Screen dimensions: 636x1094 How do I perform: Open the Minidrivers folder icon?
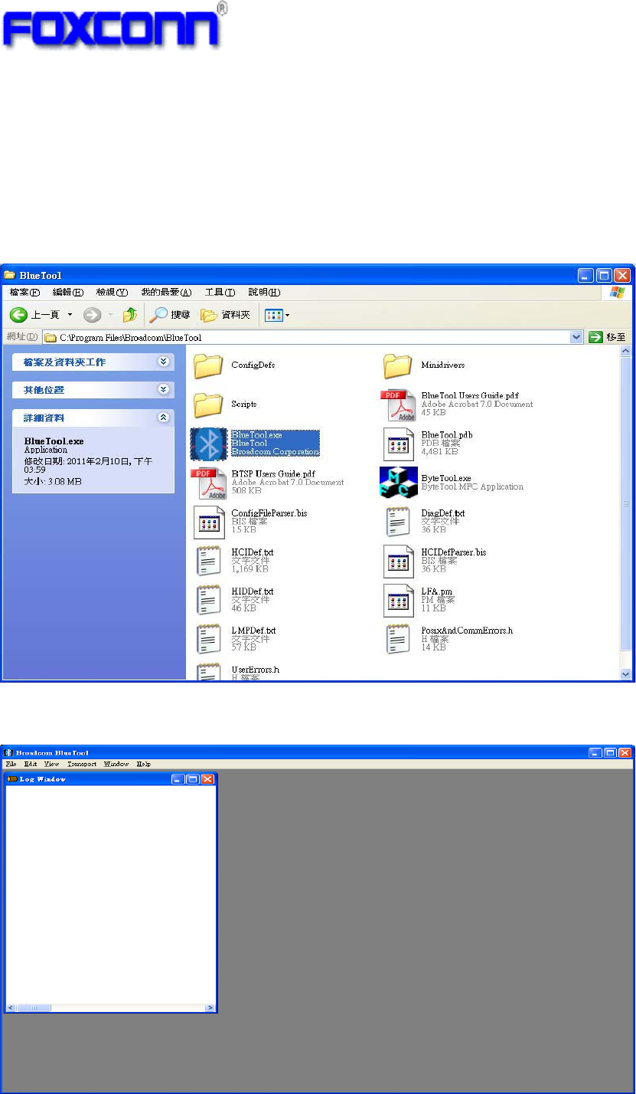point(398,366)
